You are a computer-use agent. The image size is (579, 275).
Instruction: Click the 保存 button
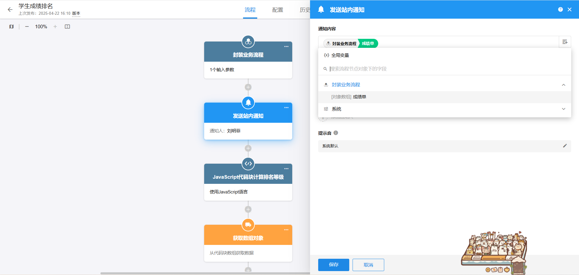click(334, 265)
